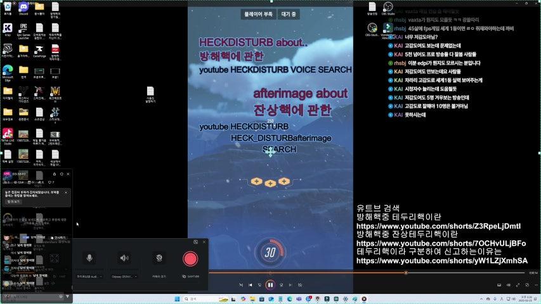Toggle shuffle in the media player
541x304 pixels.
[241, 285]
